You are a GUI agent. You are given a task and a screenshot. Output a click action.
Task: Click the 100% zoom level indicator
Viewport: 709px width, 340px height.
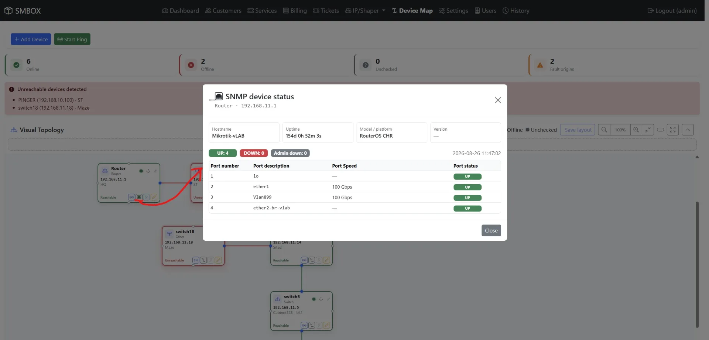pyautogui.click(x=620, y=130)
